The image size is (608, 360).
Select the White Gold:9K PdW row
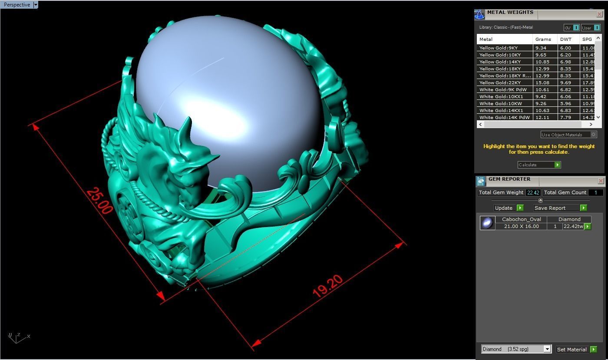[535, 89]
